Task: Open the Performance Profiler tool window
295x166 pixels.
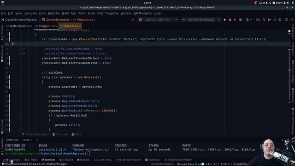Action: pos(178,160)
